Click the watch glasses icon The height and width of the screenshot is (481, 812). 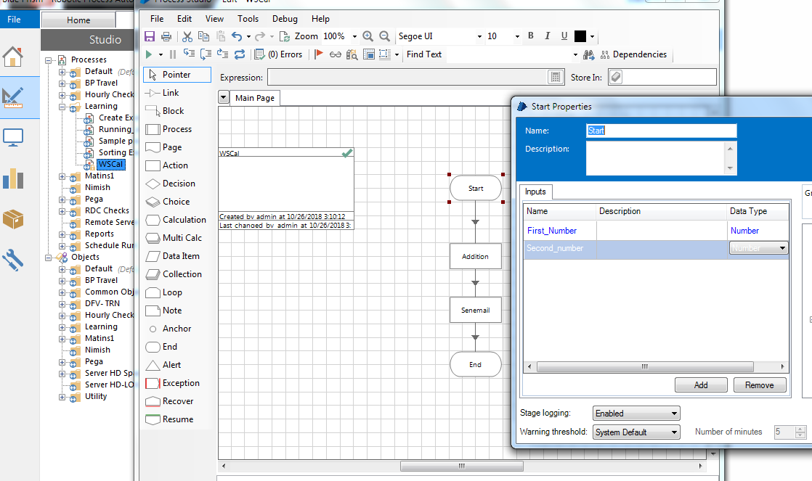coord(336,54)
